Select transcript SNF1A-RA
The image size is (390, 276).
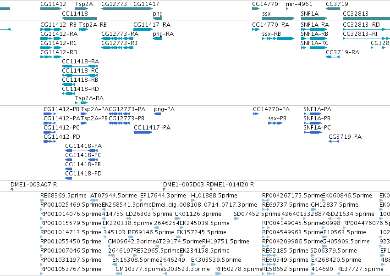(315, 25)
